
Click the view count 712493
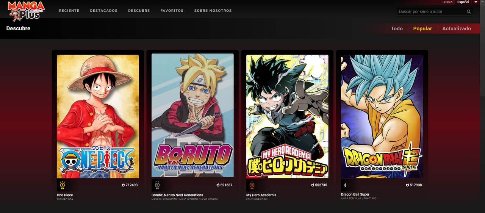[132, 185]
